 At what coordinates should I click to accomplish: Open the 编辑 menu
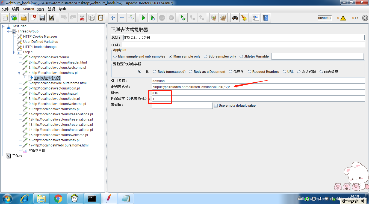16,9
